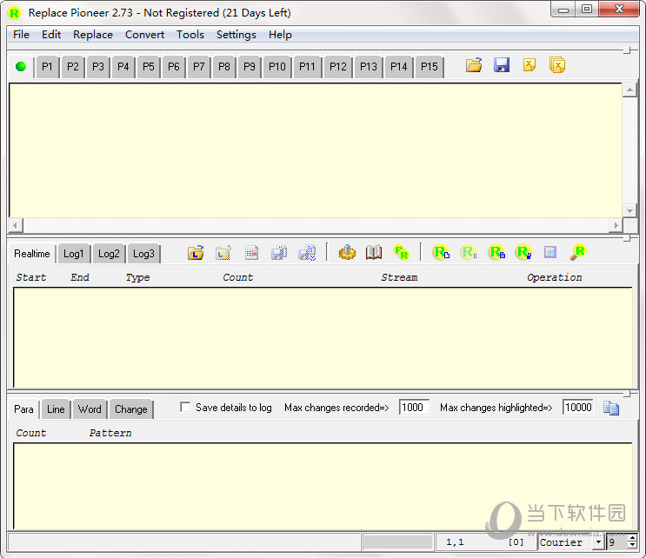Open log with the folder L icon
The height and width of the screenshot is (558, 646).
coord(196,252)
